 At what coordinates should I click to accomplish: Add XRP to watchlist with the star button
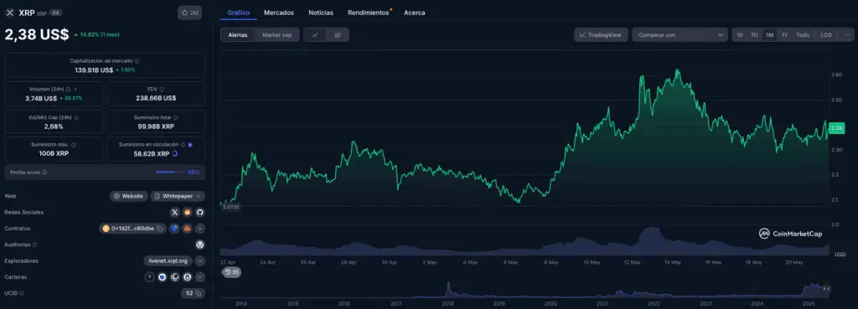pyautogui.click(x=190, y=13)
